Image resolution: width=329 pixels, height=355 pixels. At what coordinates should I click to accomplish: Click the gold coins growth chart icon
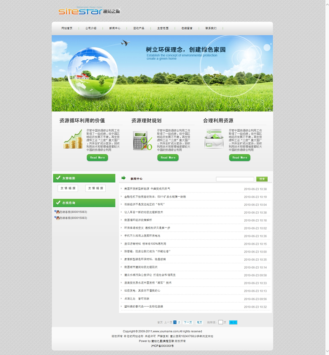[73, 139]
